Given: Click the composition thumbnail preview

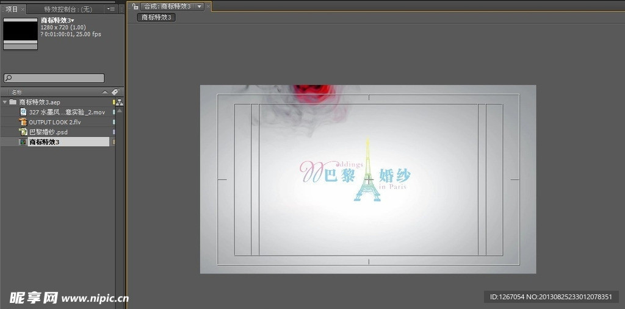Looking at the screenshot, I should point(20,33).
